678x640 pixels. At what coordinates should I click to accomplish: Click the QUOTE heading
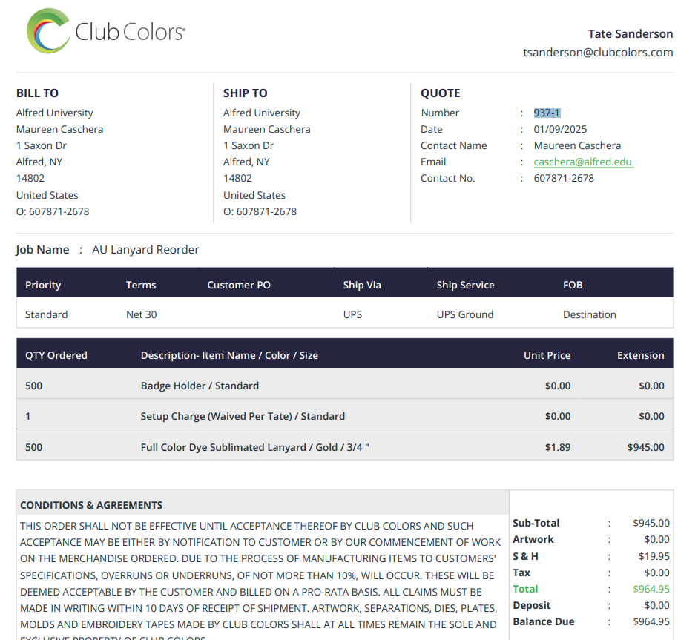440,93
